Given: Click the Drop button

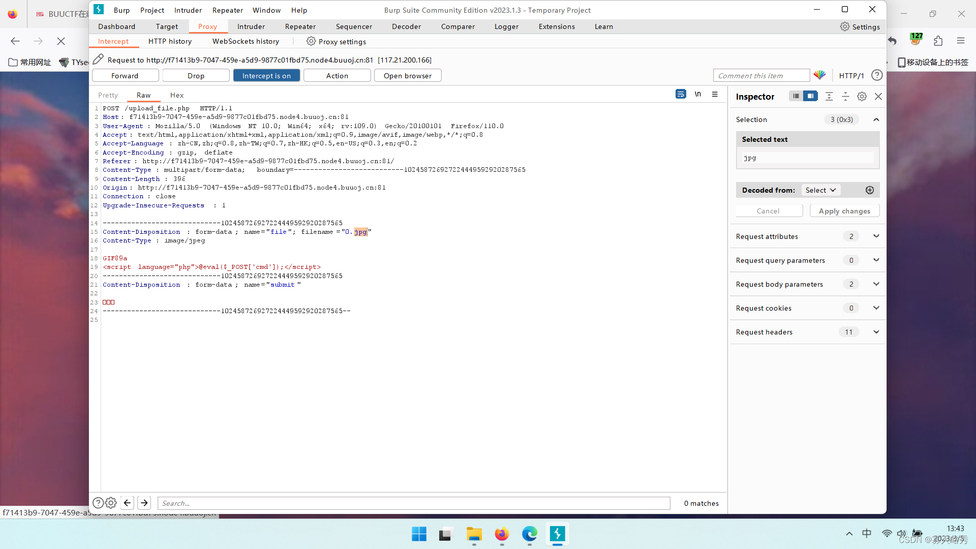Looking at the screenshot, I should [x=196, y=75].
